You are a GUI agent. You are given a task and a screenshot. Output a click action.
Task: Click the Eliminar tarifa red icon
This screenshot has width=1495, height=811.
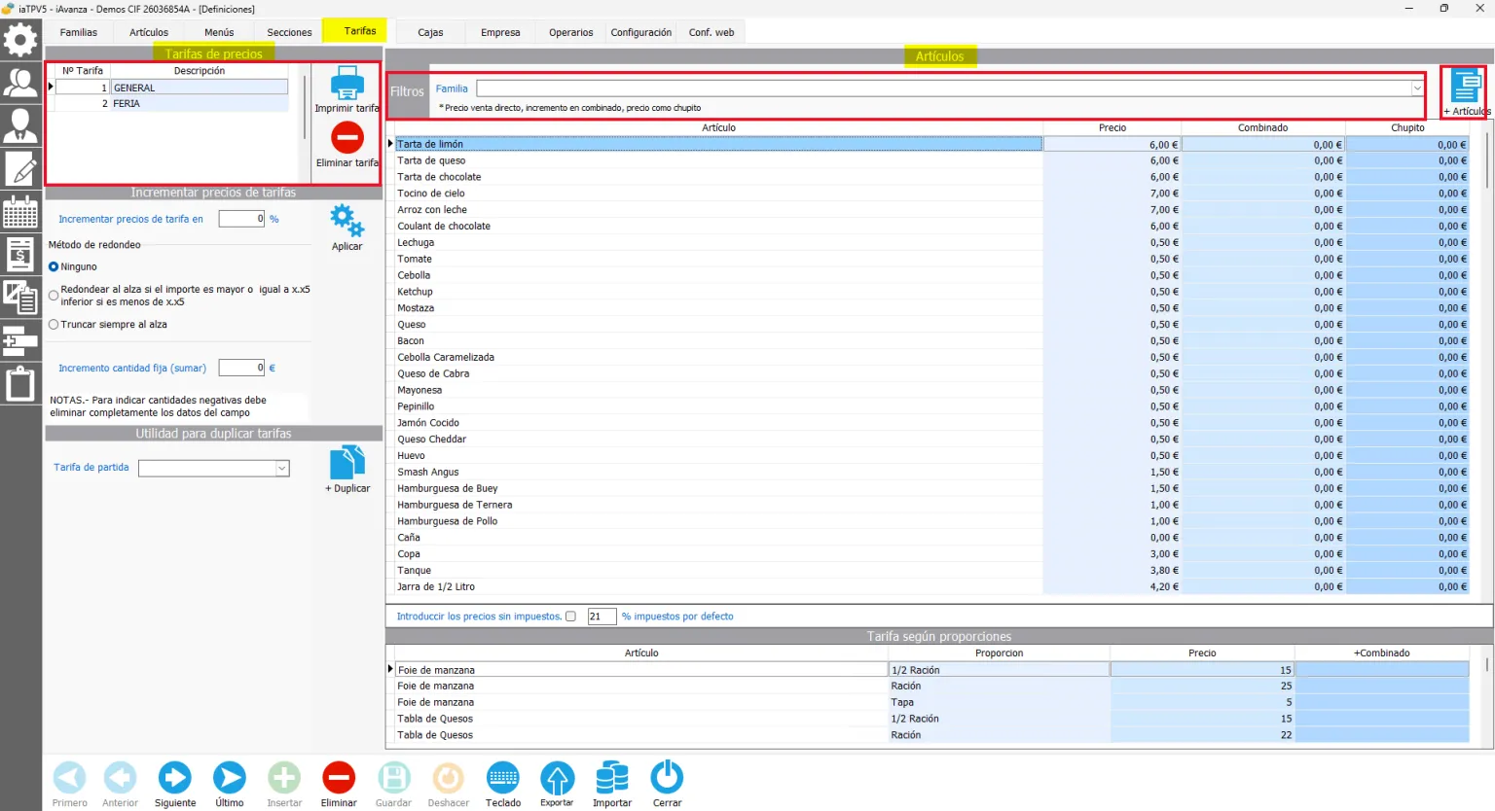[347, 138]
